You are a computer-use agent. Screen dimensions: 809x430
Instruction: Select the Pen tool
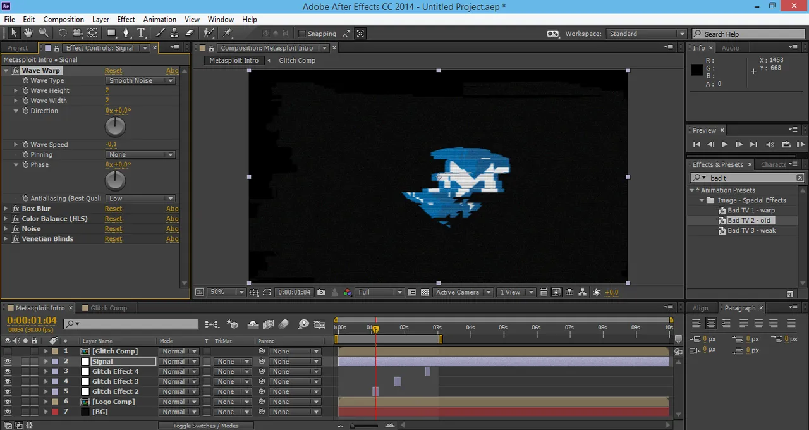point(126,33)
